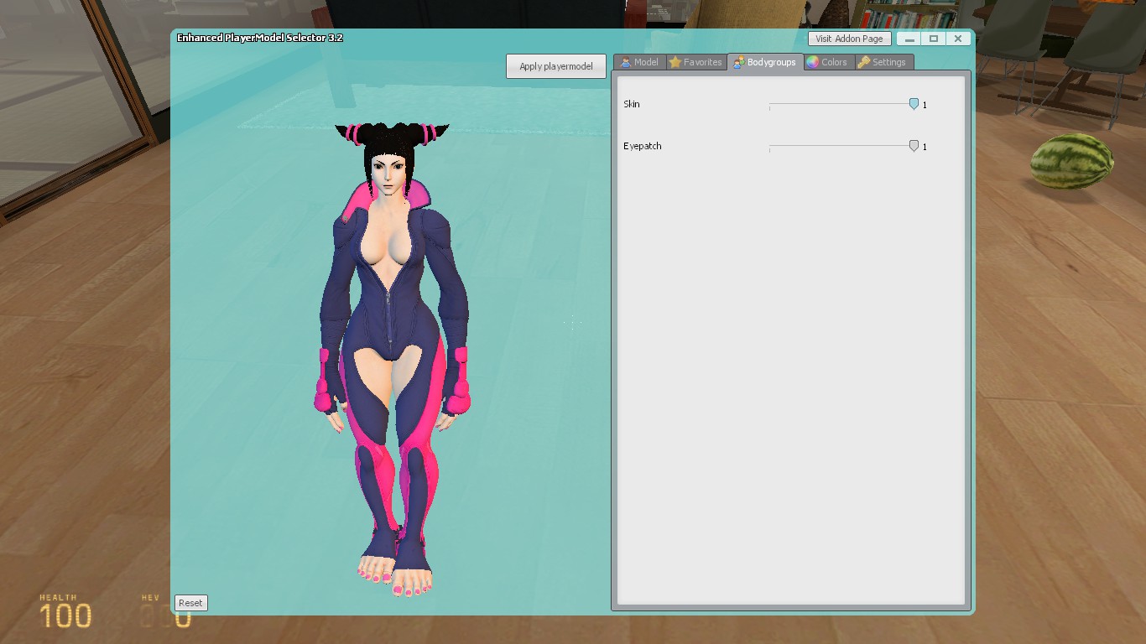Click the watermelon prop in the game
1146x644 pixels.
point(1071,160)
